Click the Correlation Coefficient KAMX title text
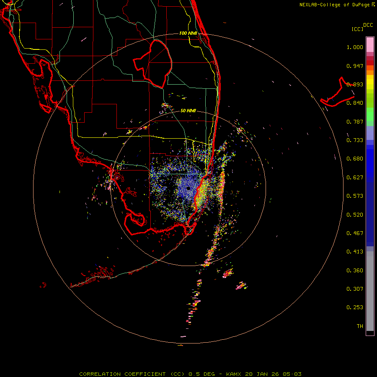This screenshot has width=377, height=377. 190,374
